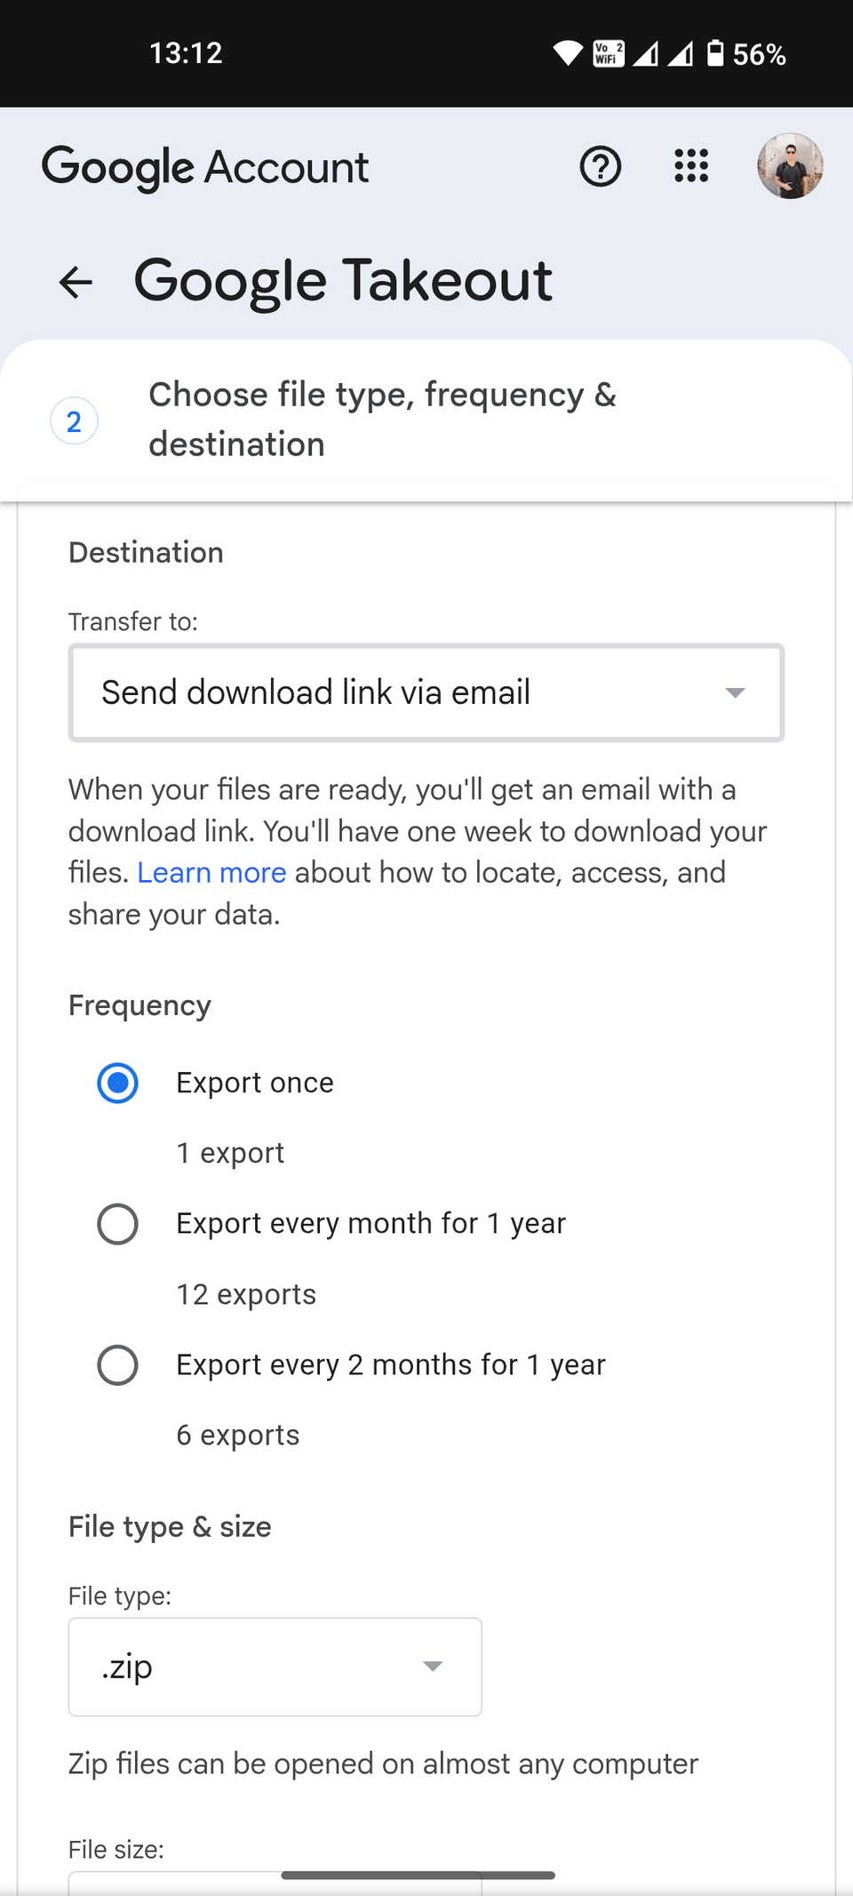Tap the bottom navigation gesture handle
This screenshot has width=853, height=1896.
click(418, 1875)
